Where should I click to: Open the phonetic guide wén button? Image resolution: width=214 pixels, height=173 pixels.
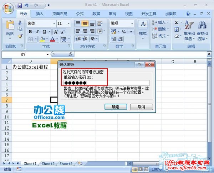point(64,39)
